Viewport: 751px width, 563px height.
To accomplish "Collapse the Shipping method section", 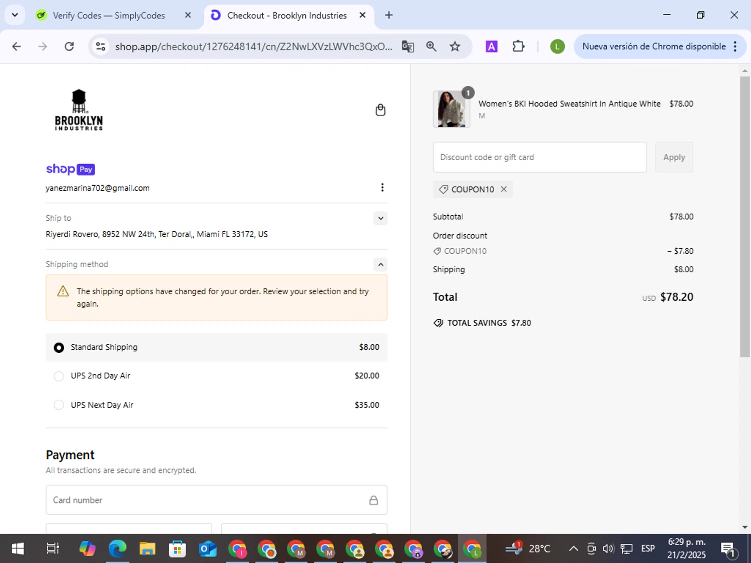I will tap(381, 264).
